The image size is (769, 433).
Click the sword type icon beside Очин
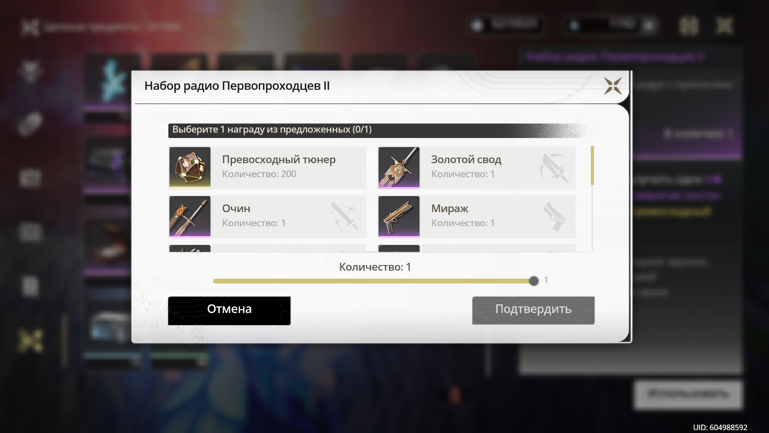point(345,216)
